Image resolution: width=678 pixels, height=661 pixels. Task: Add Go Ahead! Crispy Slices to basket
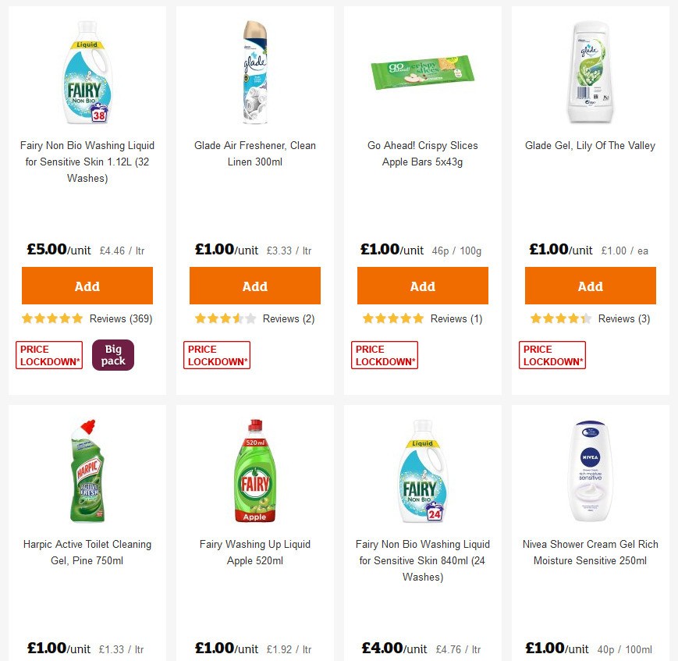[422, 286]
